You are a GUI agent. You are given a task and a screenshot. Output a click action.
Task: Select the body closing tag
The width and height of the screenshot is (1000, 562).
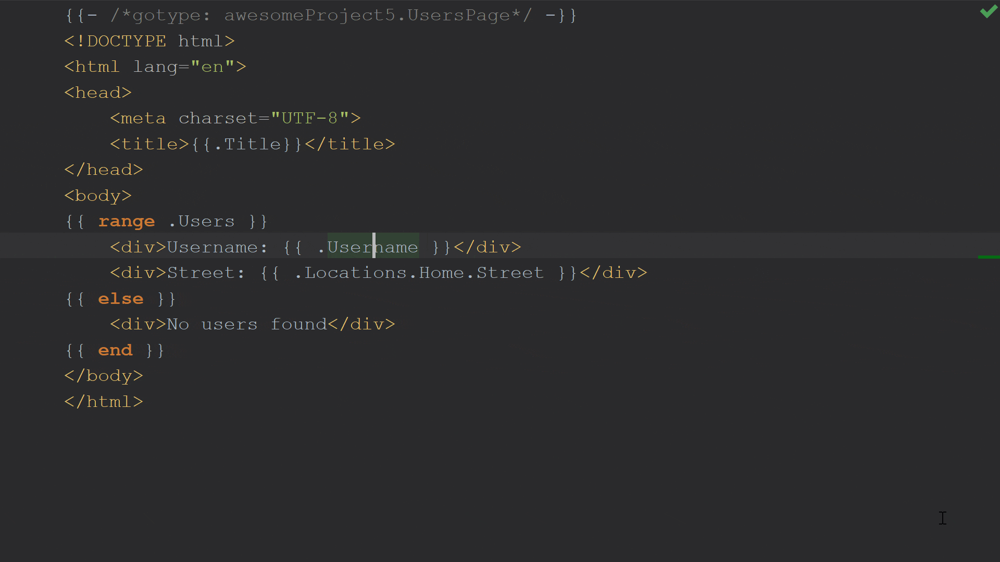pyautogui.click(x=103, y=375)
